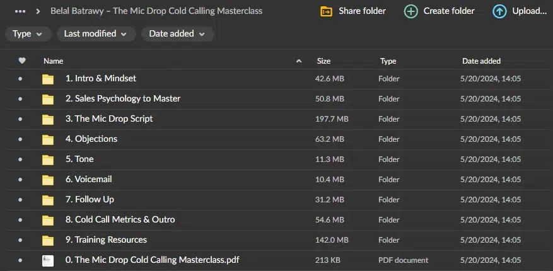This screenshot has height=271, width=553.
Task: Open folder 2. Sales Psychology to Master
Action: point(123,99)
